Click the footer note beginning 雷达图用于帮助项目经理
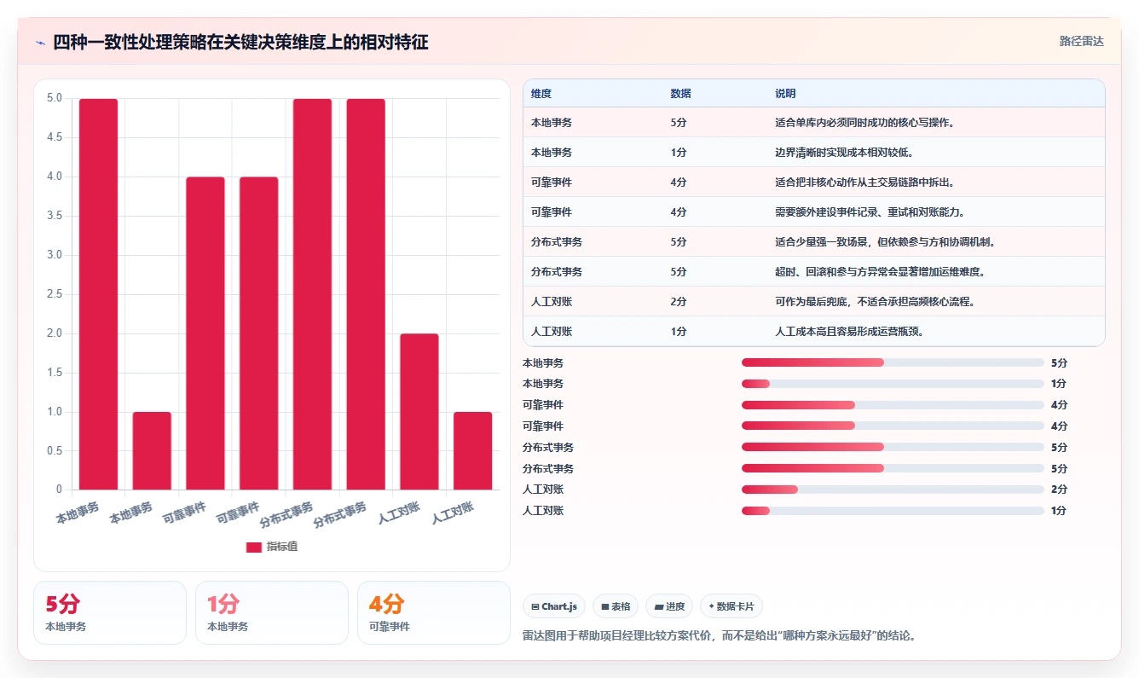 pos(719,635)
